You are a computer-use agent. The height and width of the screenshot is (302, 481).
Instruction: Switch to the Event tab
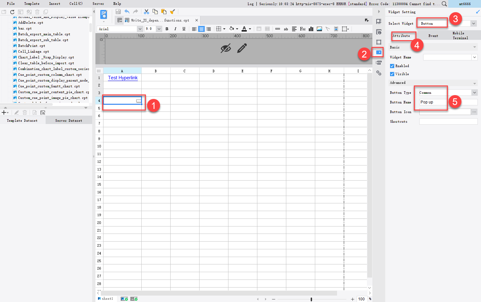click(x=433, y=36)
